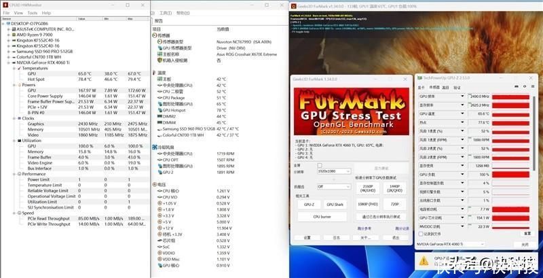The image size is (543, 278).
Task: Click the FurMark icon in benchmark window title
Action: [294, 6]
